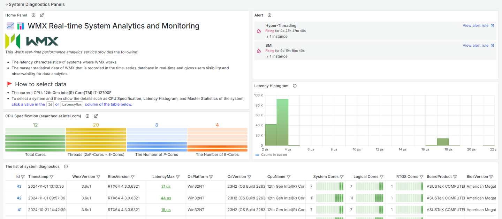502x219 pixels.
Task: Open CPU Specification external link icon
Action: (96, 116)
